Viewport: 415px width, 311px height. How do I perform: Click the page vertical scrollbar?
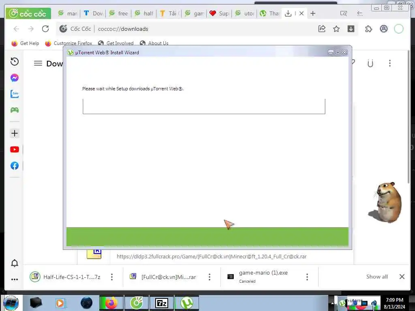pos(408,116)
